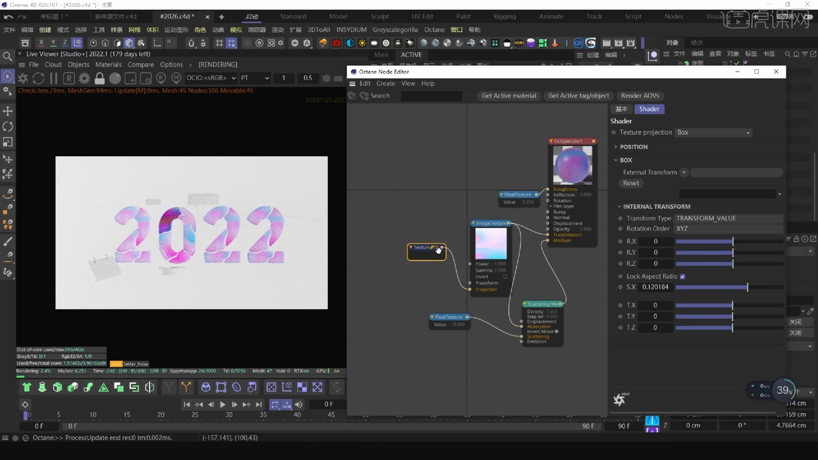Switch to the Shader tab
Viewport: 818px width, 460px height.
pyautogui.click(x=649, y=109)
